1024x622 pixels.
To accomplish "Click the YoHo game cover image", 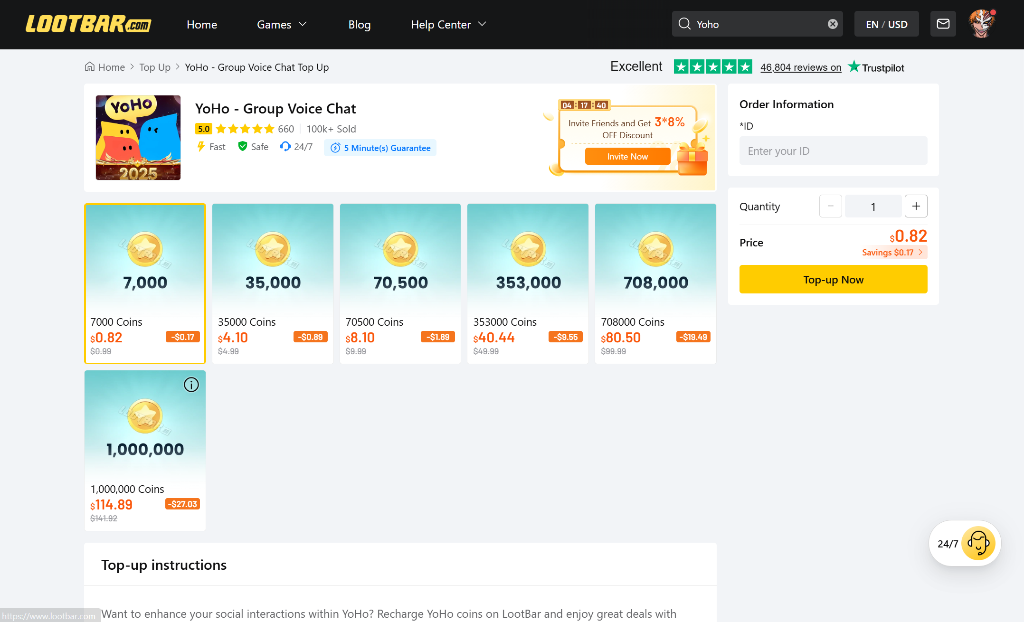I will (138, 138).
